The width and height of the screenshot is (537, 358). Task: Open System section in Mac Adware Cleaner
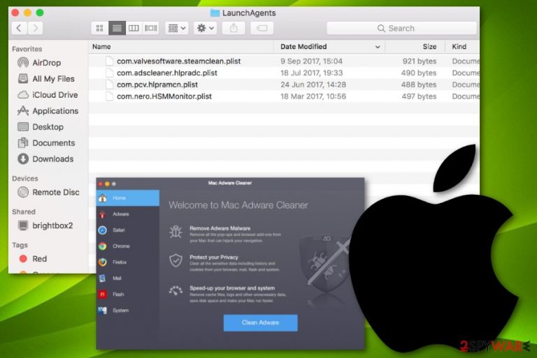[128, 311]
